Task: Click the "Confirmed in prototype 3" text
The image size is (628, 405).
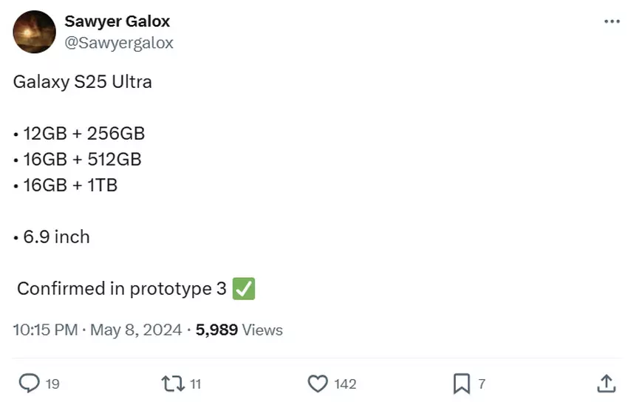Action: [x=122, y=289]
